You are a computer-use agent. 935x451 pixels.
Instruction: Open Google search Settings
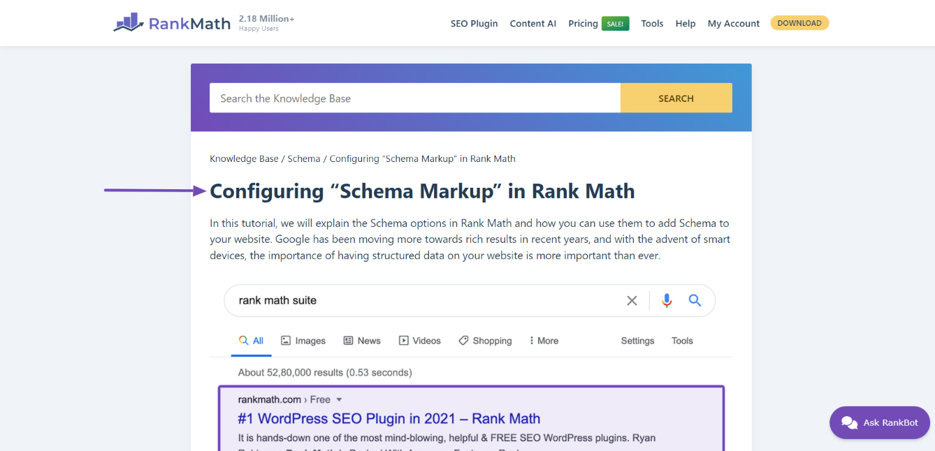(637, 341)
